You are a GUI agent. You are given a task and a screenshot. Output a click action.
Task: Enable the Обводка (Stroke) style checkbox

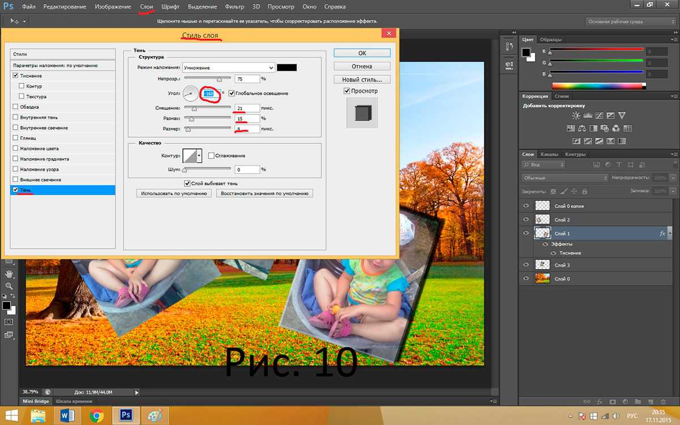pos(15,107)
